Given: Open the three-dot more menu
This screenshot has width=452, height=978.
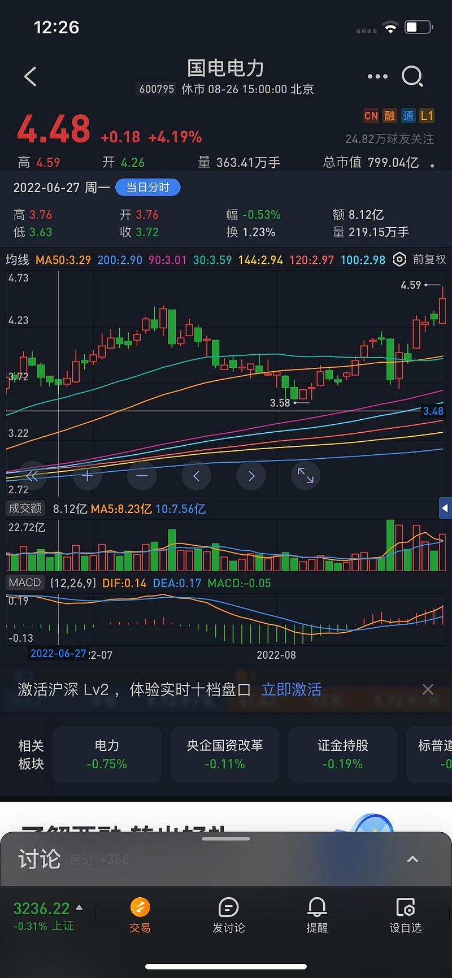Looking at the screenshot, I should [377, 76].
